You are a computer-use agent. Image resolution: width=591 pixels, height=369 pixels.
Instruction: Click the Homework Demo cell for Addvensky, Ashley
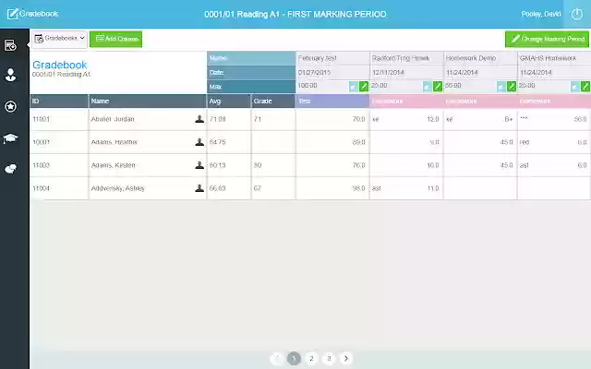coord(480,188)
